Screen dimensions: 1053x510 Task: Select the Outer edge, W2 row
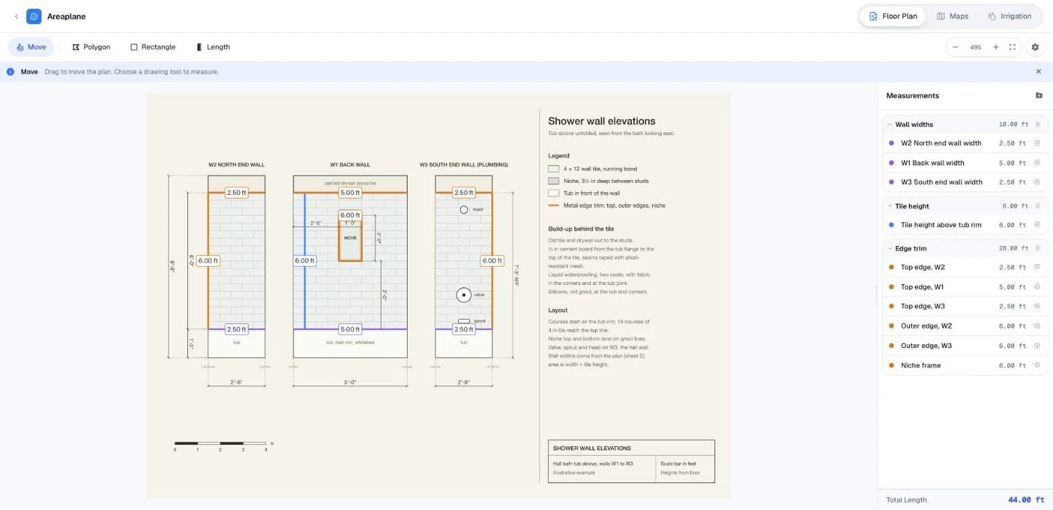click(964, 326)
